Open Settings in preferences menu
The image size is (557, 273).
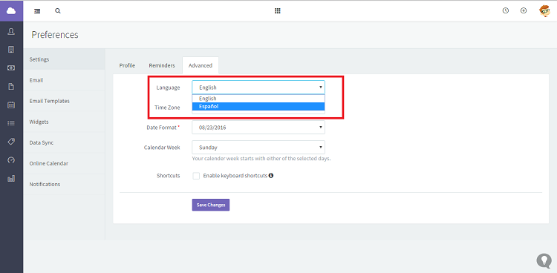click(64, 59)
